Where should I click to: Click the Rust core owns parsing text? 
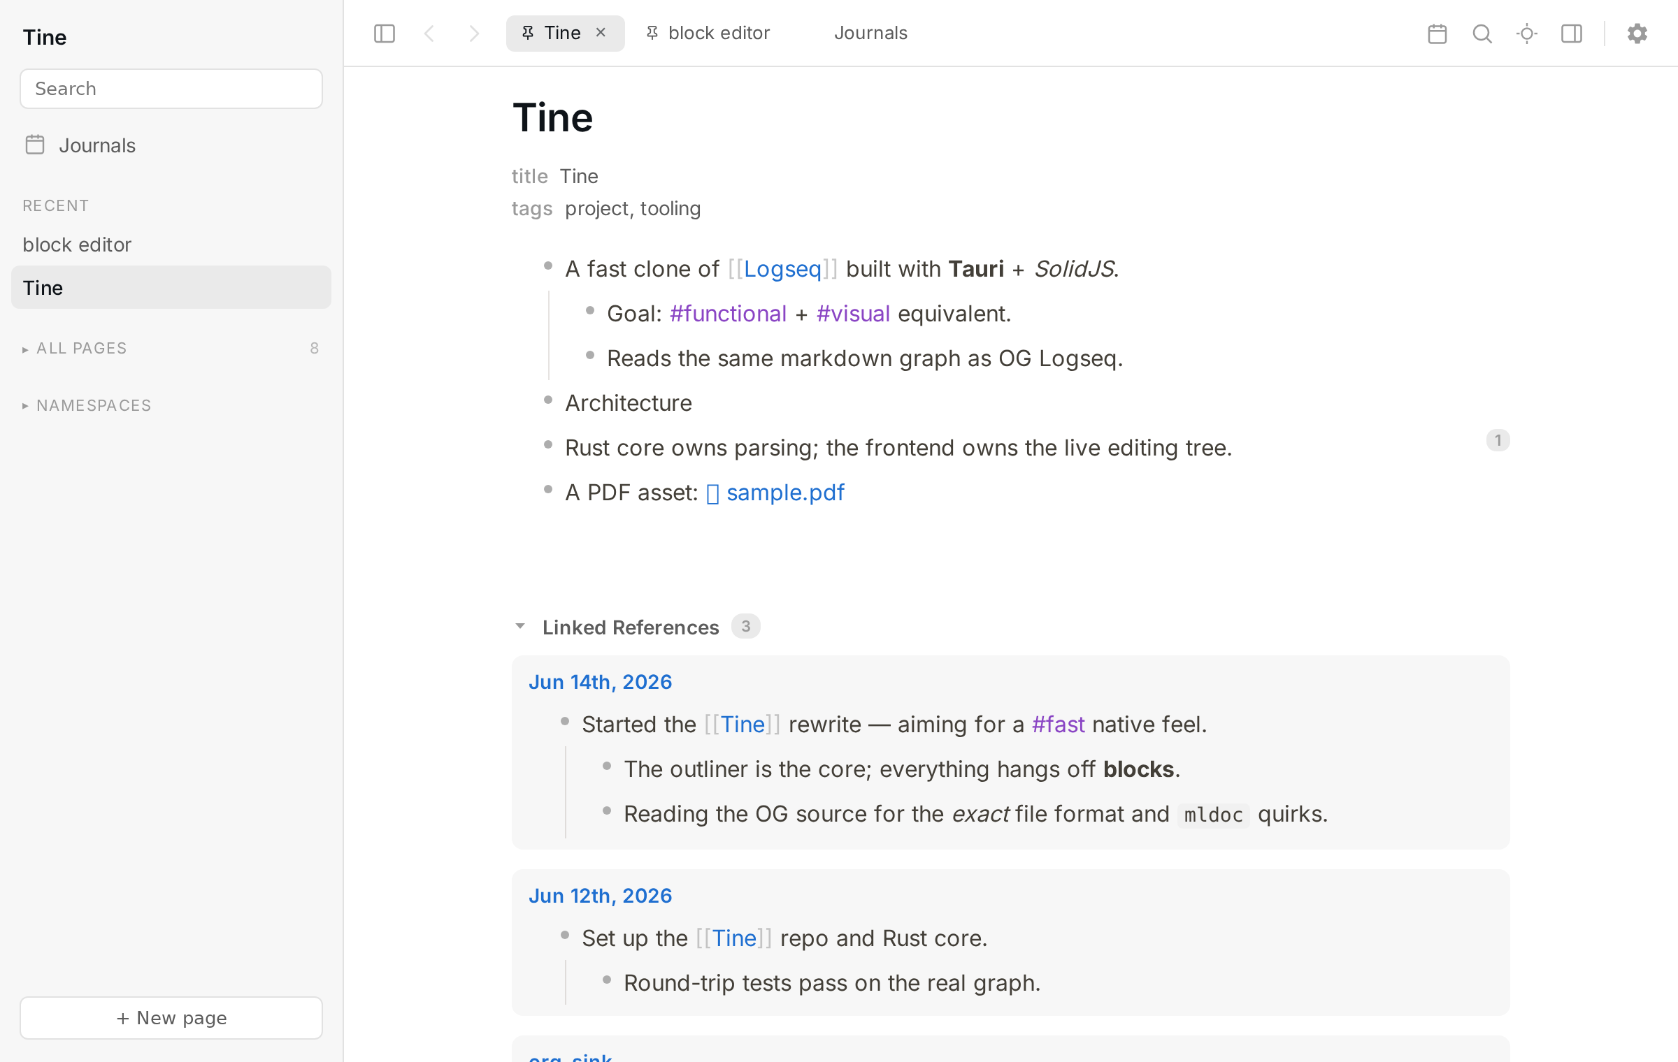(898, 448)
